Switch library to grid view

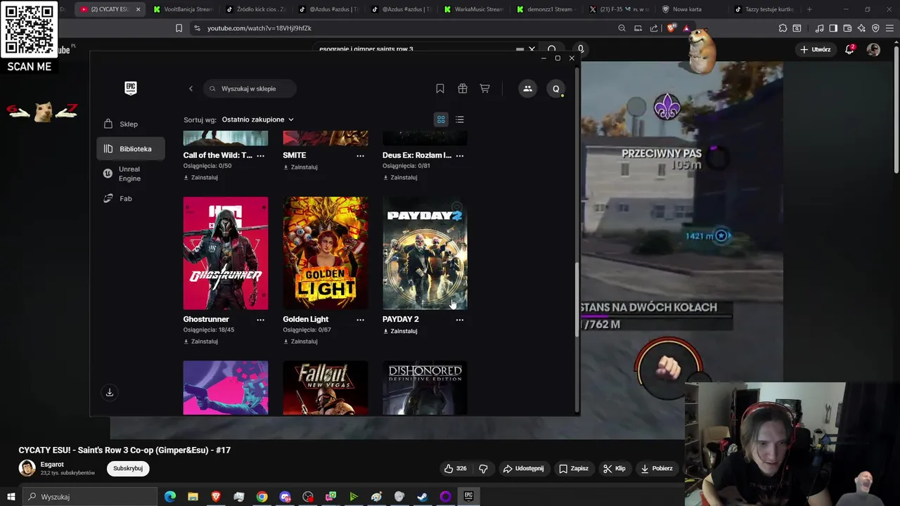(x=441, y=119)
